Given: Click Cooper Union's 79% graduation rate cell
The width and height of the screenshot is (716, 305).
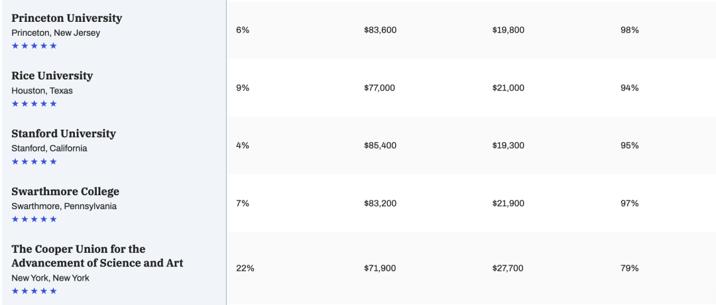Looking at the screenshot, I should 629,269.
